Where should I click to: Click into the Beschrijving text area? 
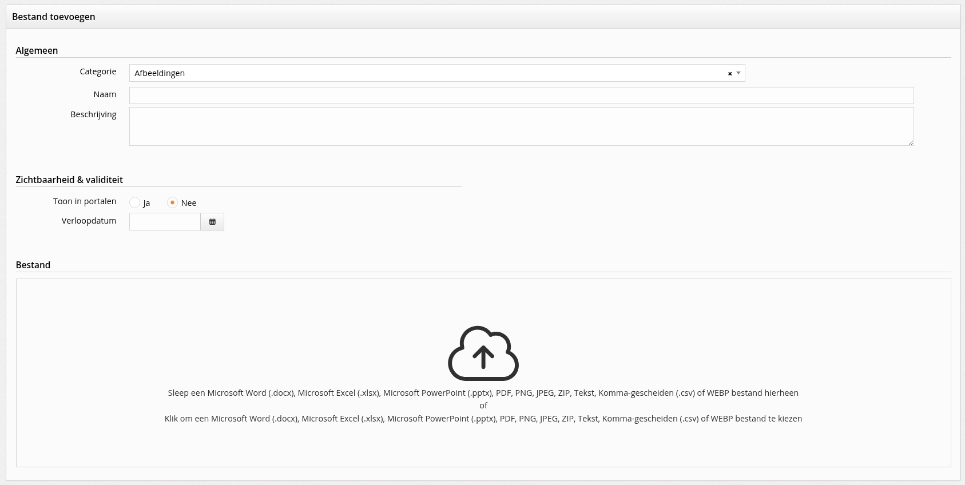(x=521, y=126)
